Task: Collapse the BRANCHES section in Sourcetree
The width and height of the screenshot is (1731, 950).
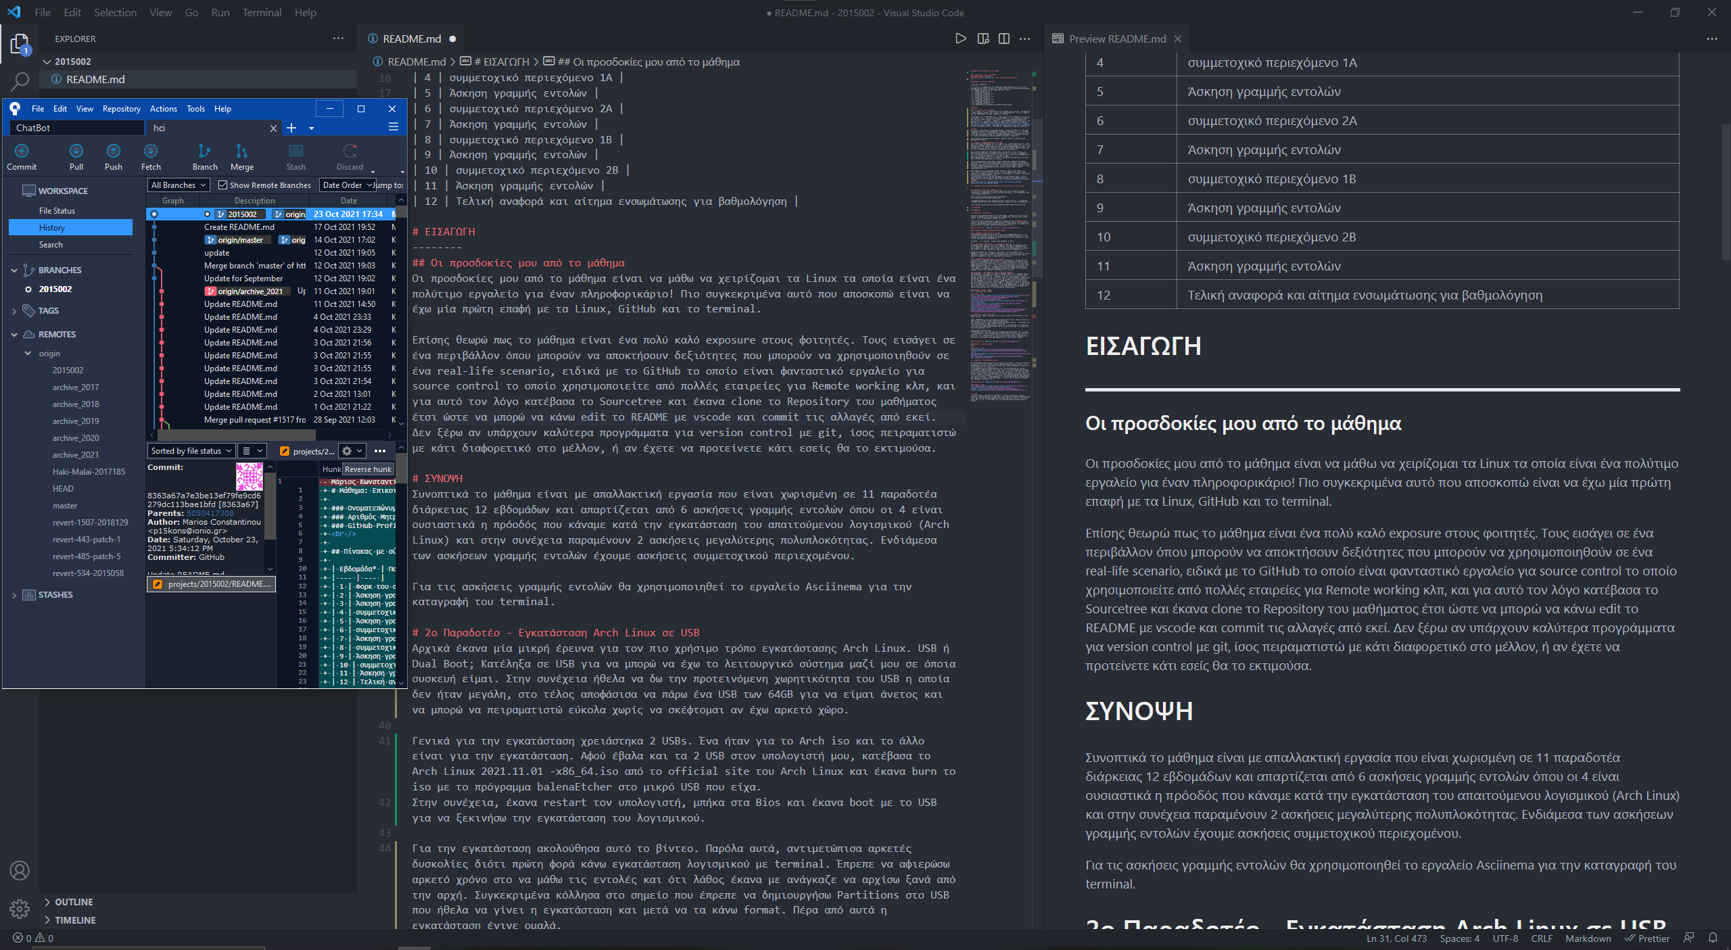Action: 14,270
